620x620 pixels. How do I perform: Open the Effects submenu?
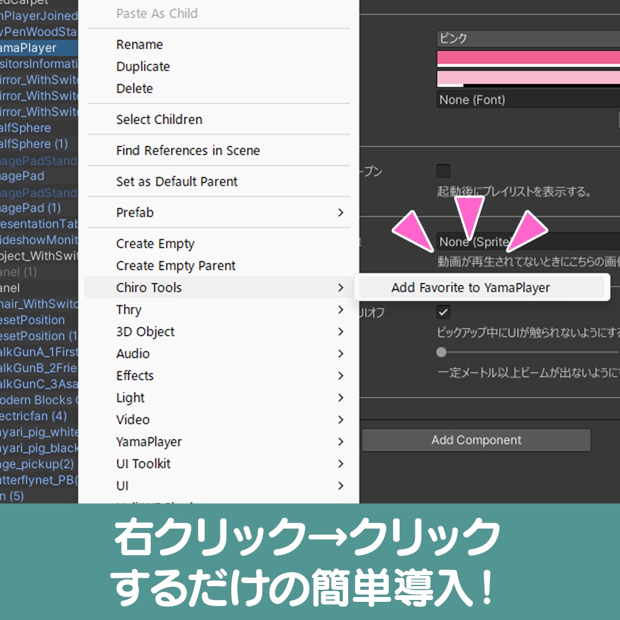coord(218,375)
